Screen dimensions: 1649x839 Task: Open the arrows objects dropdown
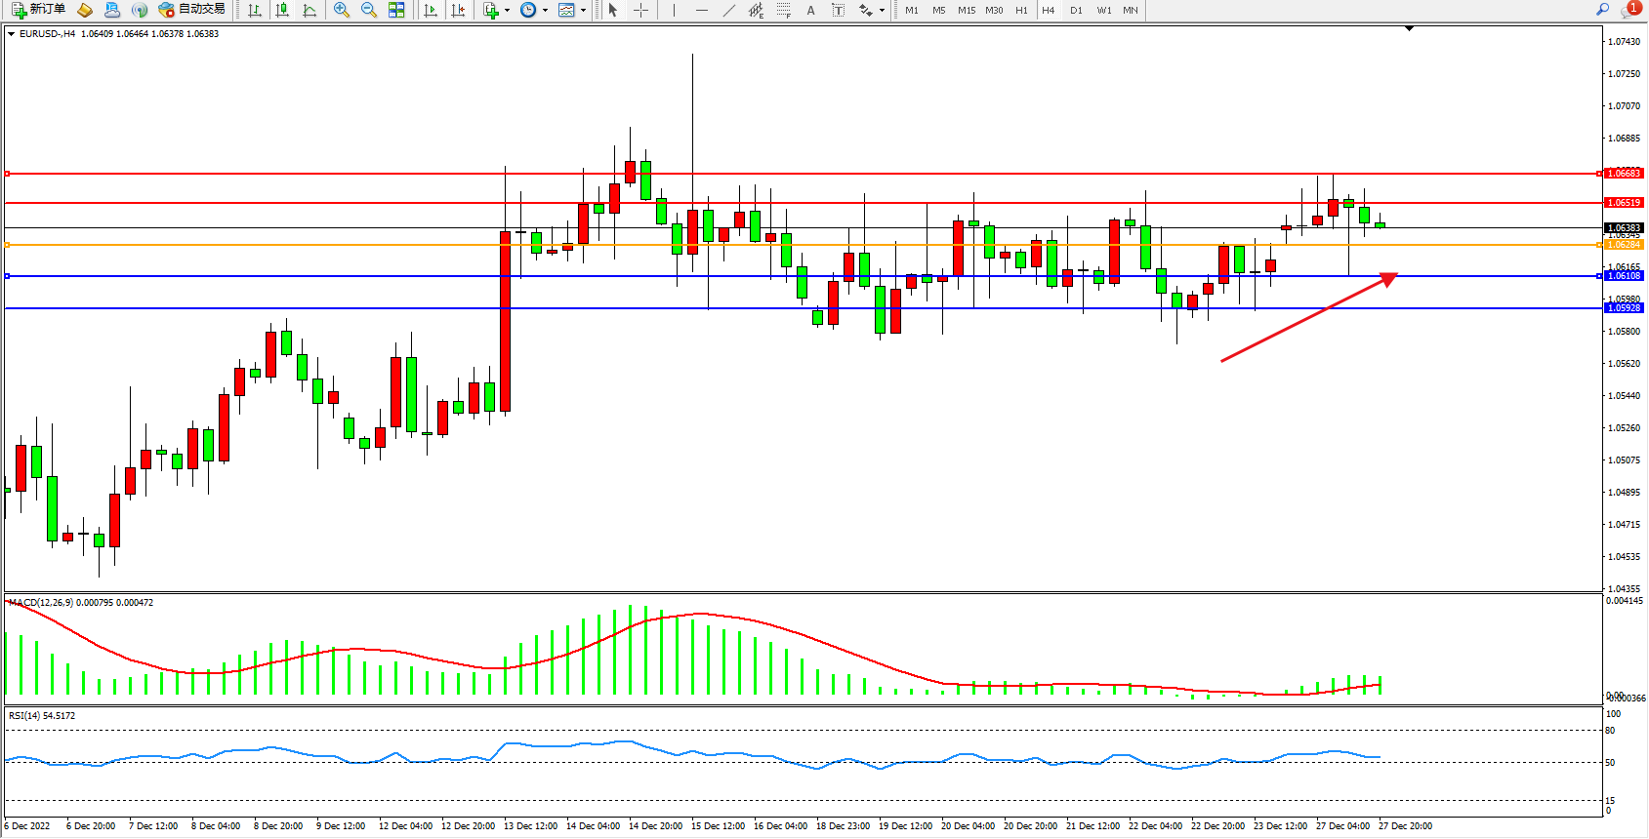click(882, 11)
